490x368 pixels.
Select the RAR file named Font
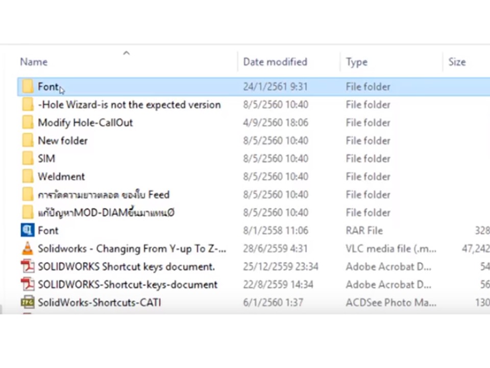pyautogui.click(x=48, y=231)
